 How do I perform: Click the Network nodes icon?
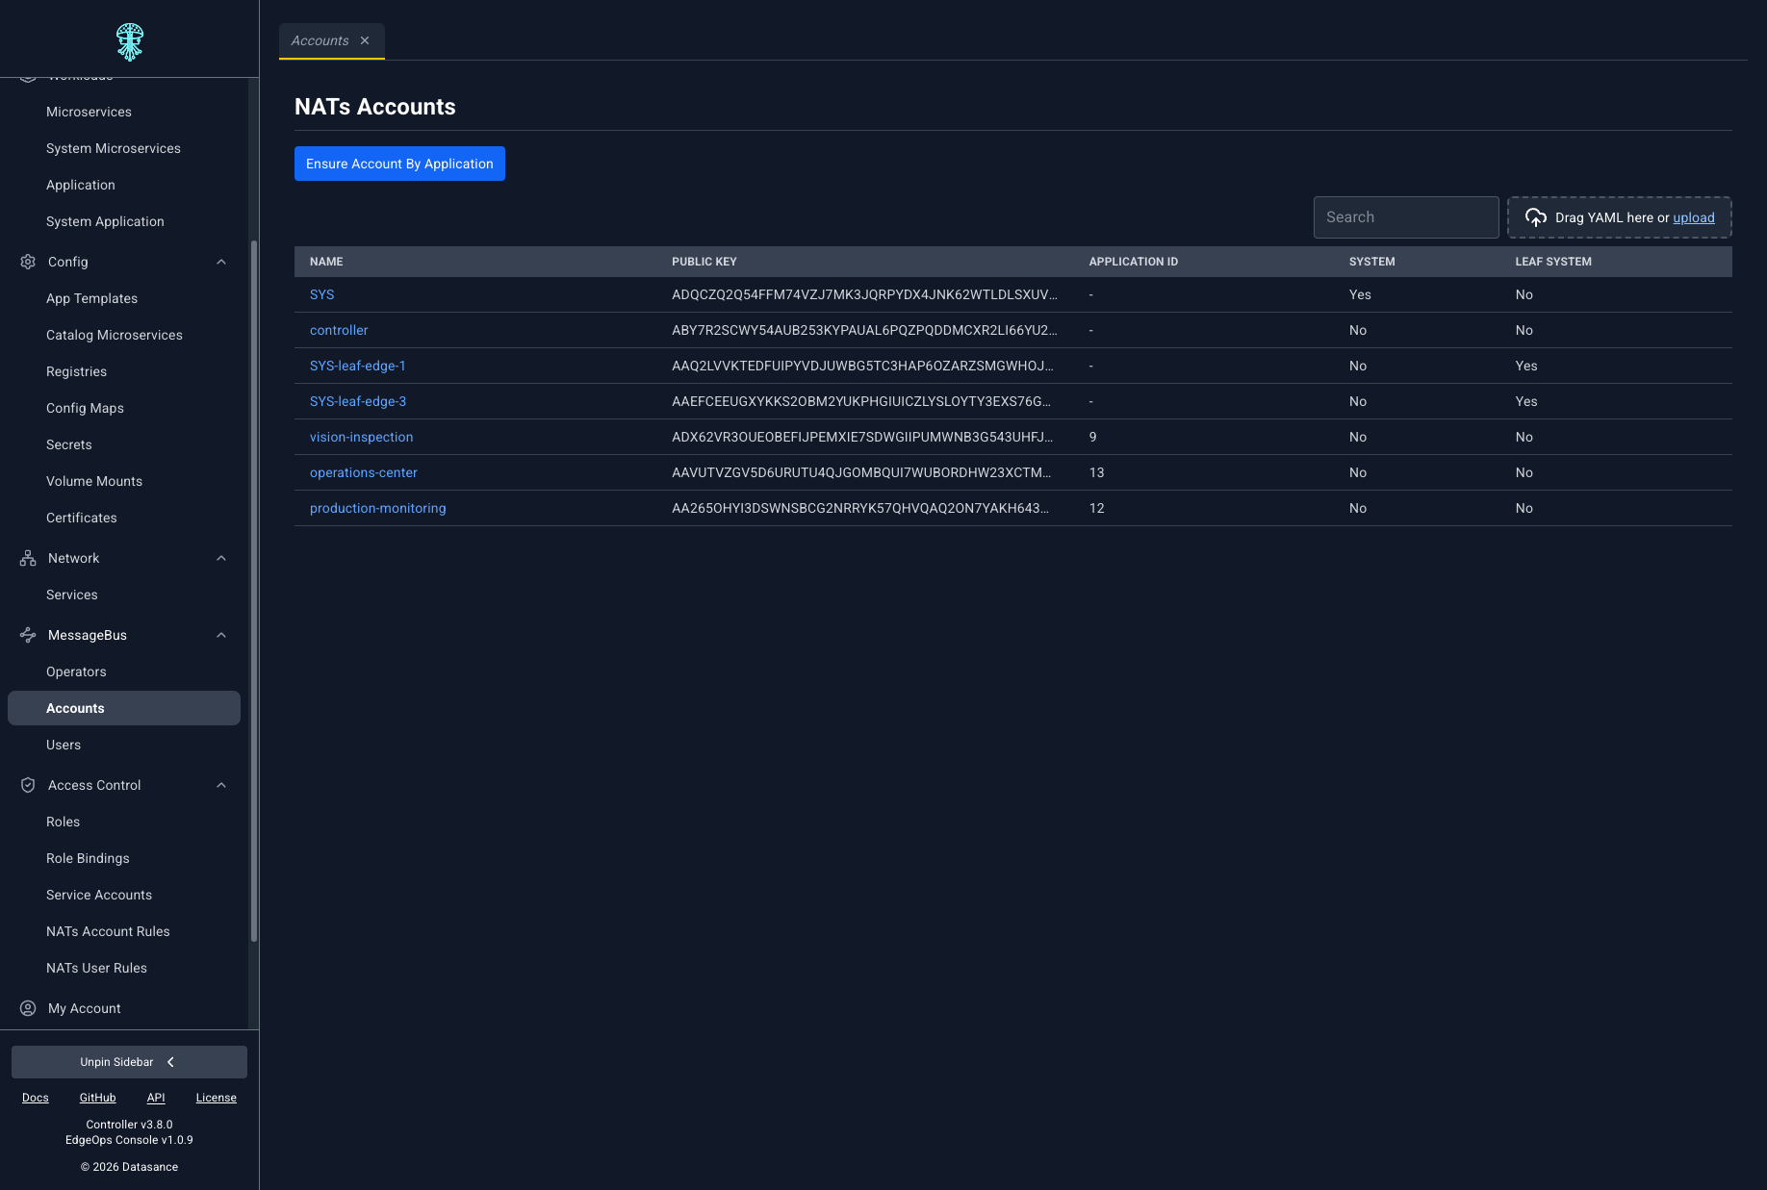coord(28,558)
